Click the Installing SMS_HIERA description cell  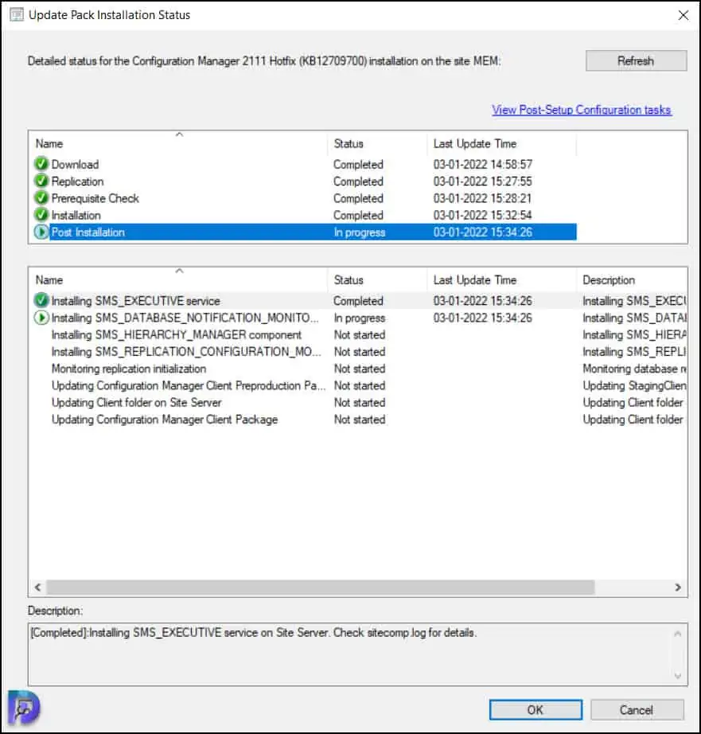(634, 334)
